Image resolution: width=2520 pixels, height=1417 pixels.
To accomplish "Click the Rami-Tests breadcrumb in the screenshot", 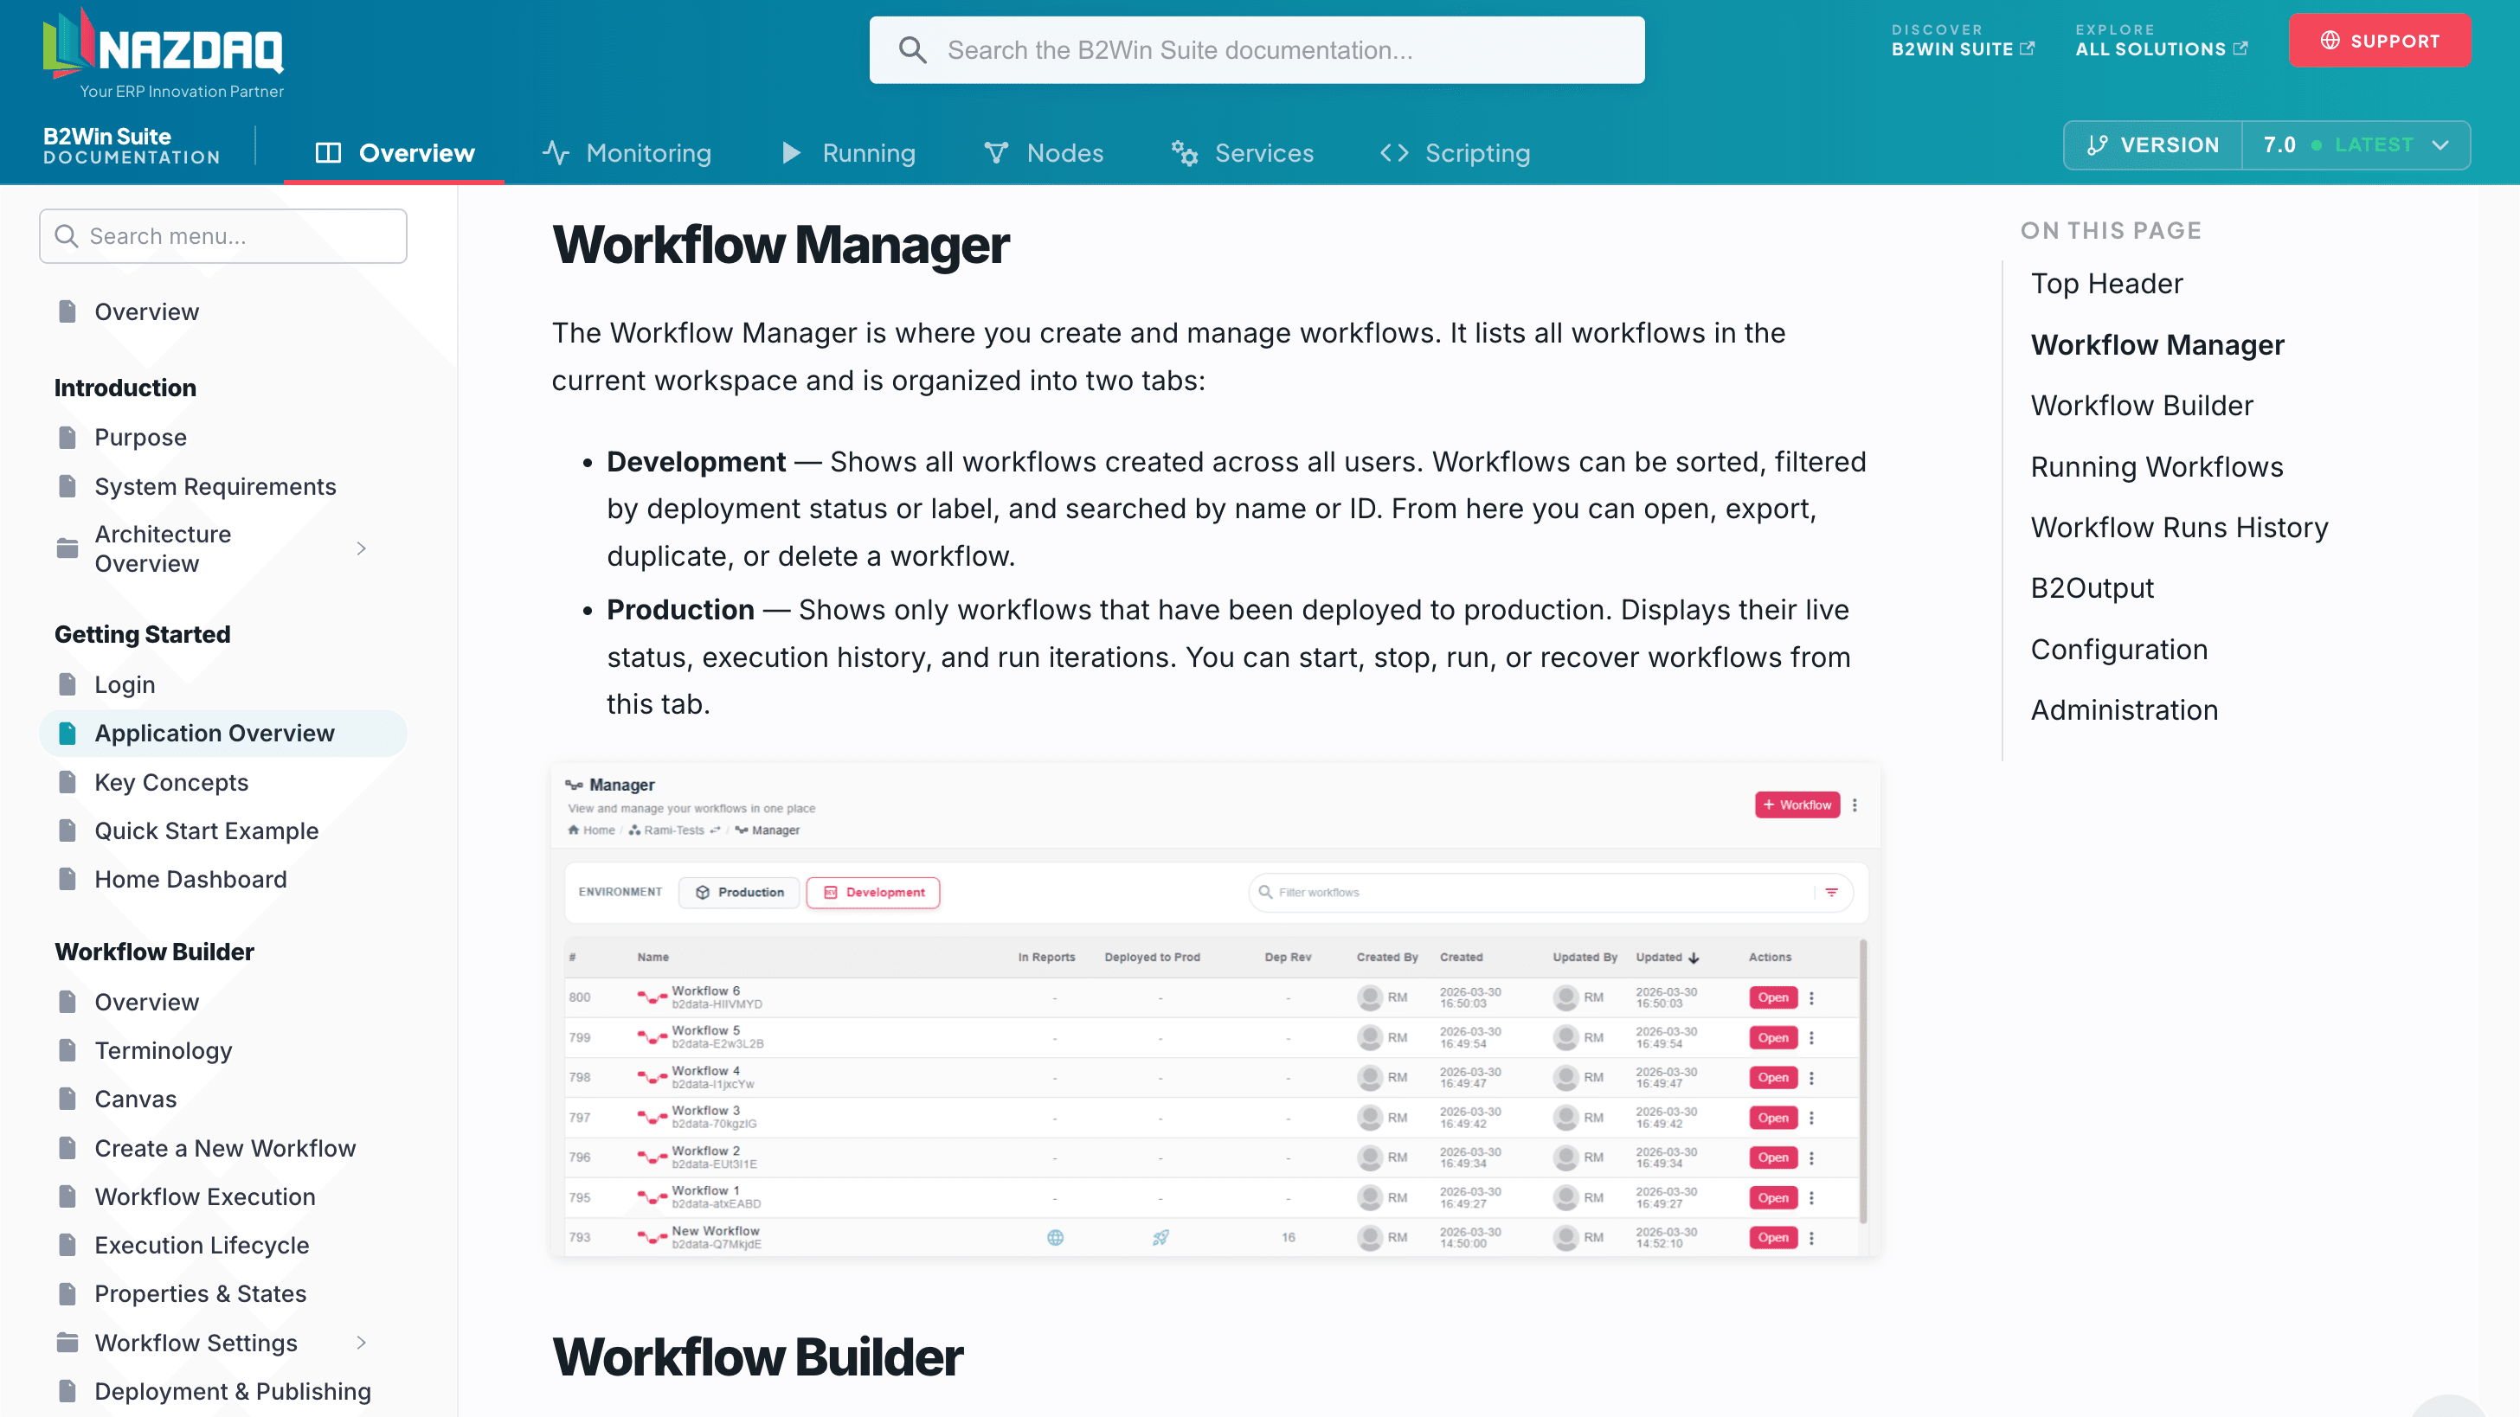I will [674, 830].
